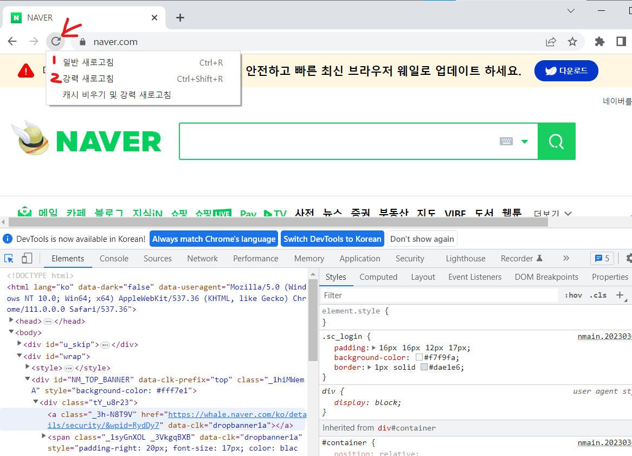Click the browser forward arrow
Screen dimensions: 632x456
tap(34, 41)
